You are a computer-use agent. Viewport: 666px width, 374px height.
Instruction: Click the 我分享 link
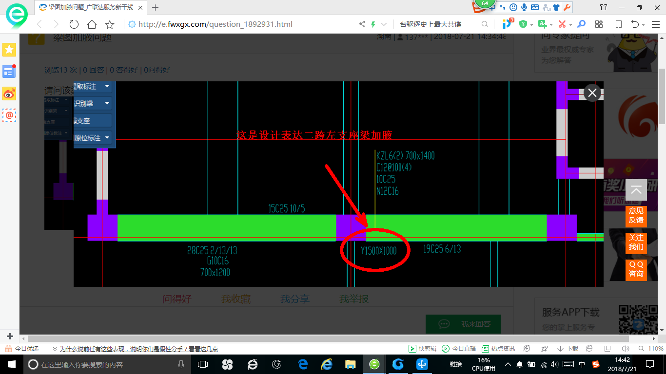pos(295,299)
